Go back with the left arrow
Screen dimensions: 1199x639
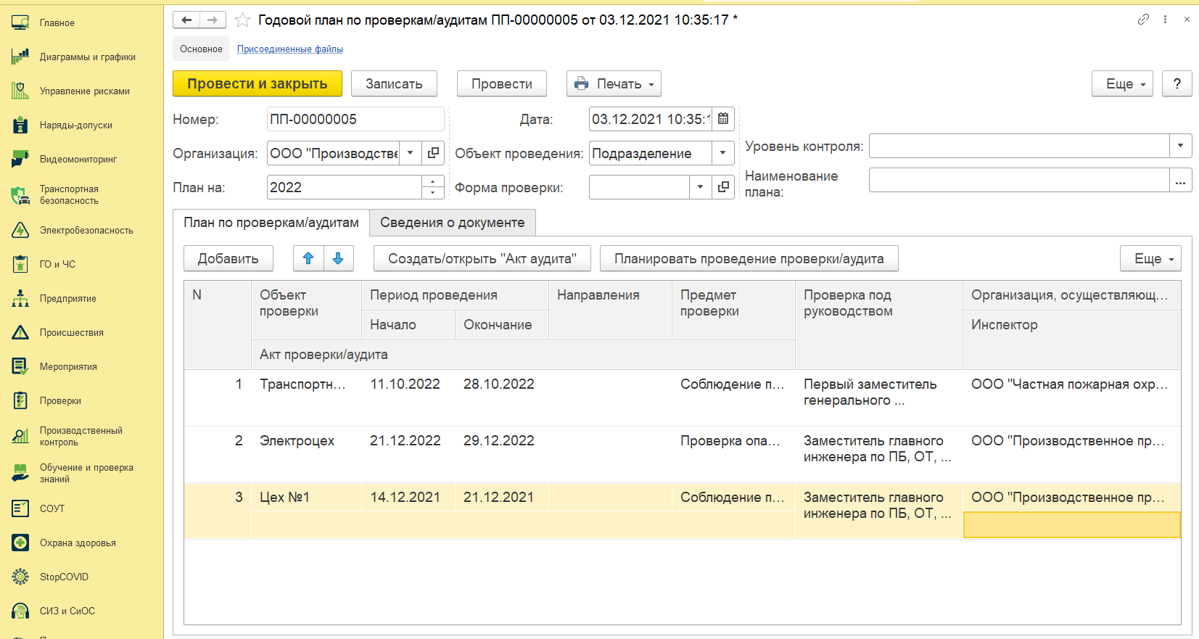186,20
